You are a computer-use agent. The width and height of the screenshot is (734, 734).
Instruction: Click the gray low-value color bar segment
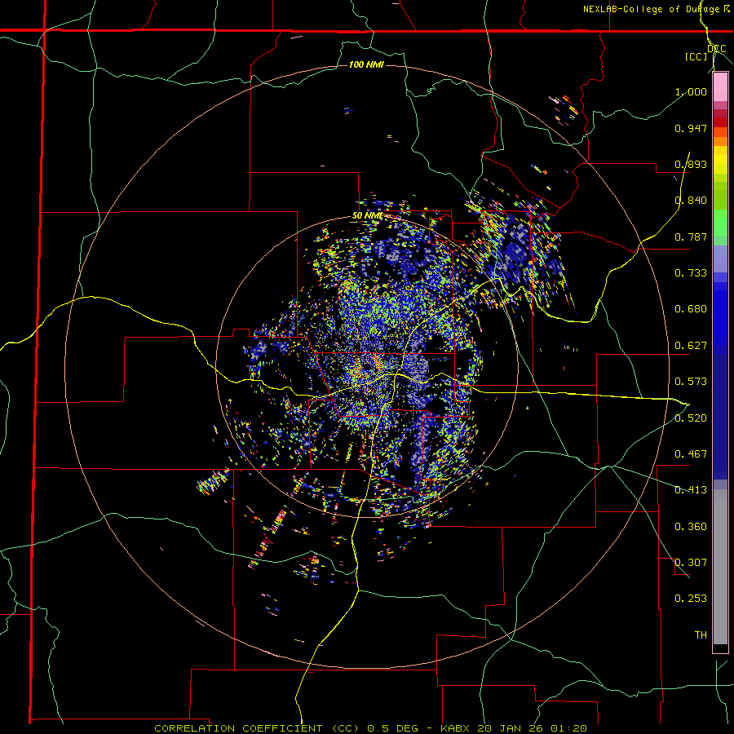click(720, 567)
